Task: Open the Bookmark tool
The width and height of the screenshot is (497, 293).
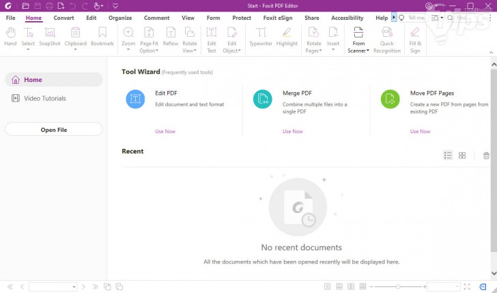Action: click(102, 37)
